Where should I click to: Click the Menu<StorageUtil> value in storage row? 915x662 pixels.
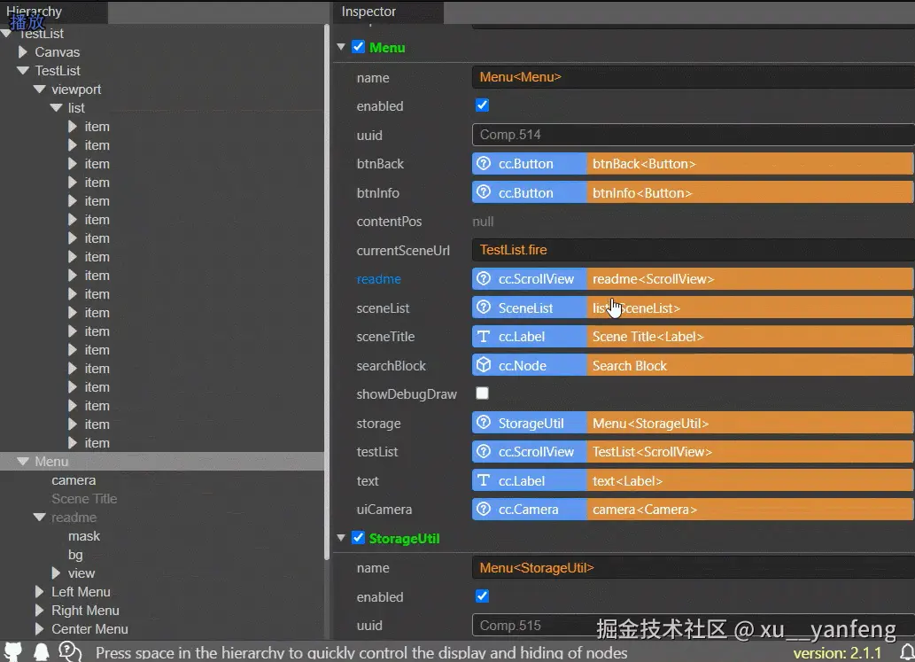click(x=750, y=424)
